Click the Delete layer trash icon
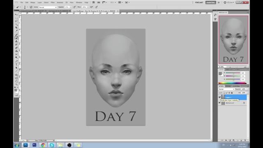This screenshot has width=263, height=148. (245, 140)
